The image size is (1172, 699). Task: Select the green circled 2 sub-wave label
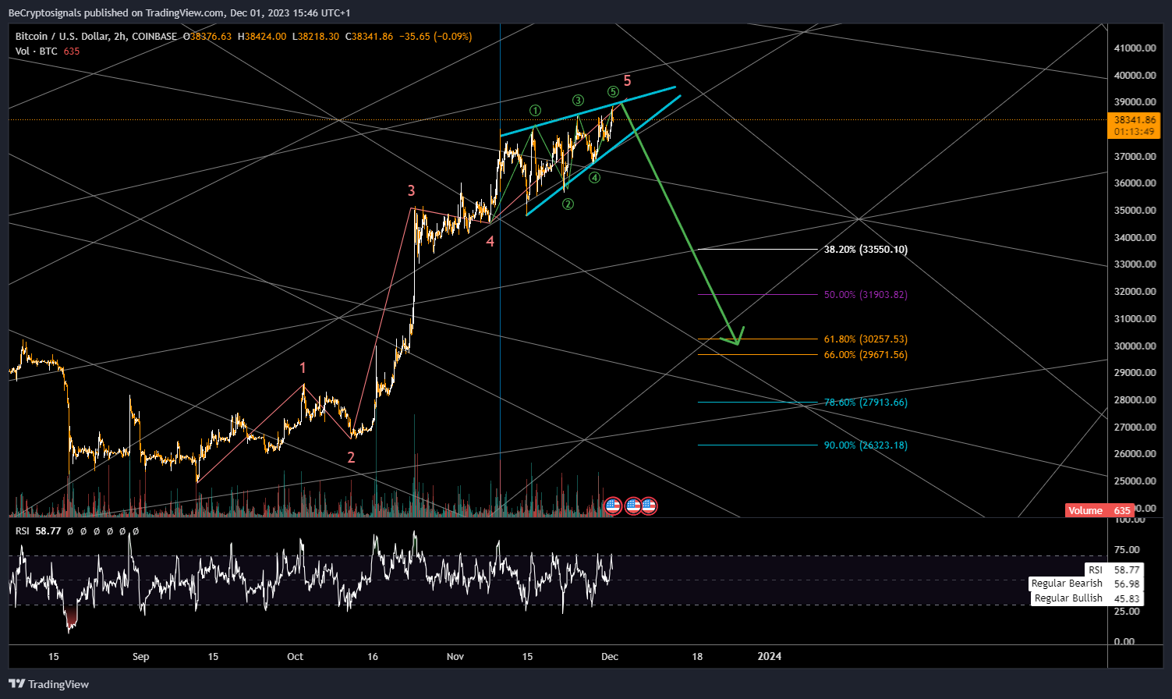coord(568,204)
